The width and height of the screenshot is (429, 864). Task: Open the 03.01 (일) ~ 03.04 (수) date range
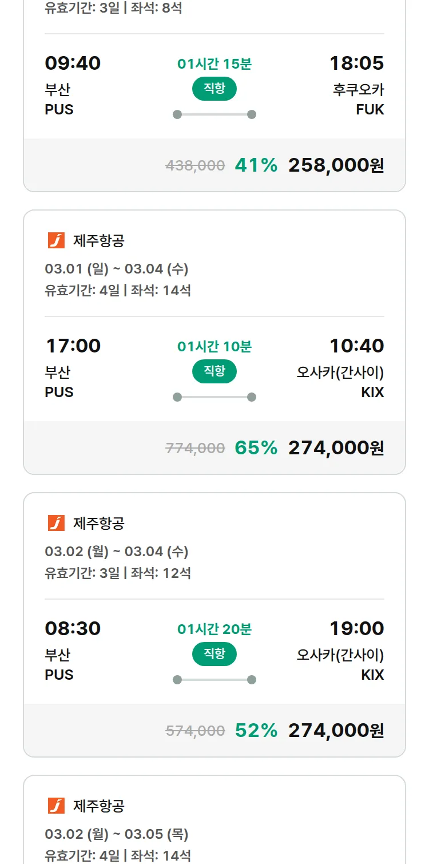pos(117,269)
